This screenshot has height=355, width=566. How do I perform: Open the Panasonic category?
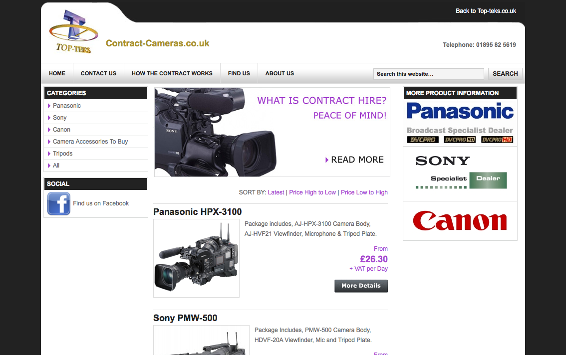tap(67, 106)
